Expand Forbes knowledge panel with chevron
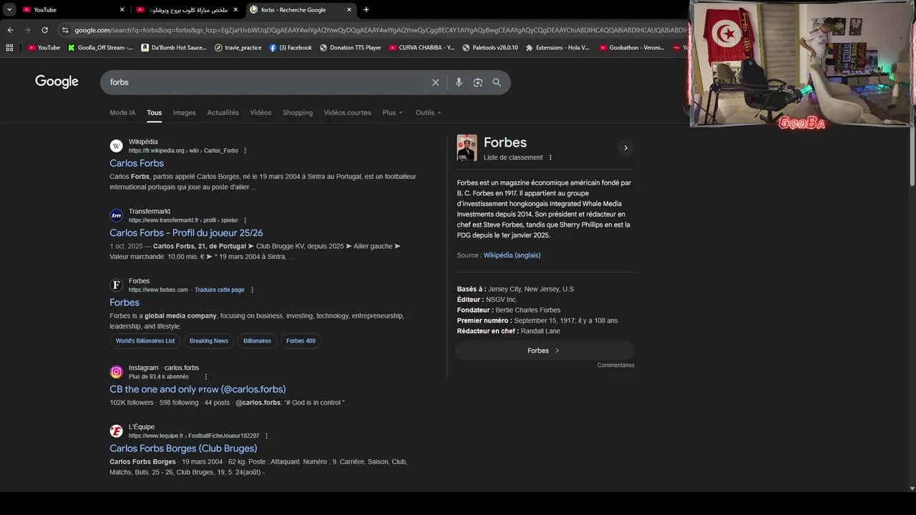916x515 pixels. click(625, 148)
